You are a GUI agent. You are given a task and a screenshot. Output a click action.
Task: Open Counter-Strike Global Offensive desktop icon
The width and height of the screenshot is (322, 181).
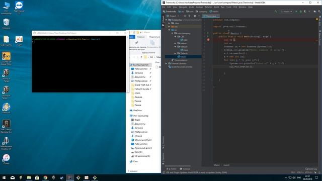coord(6,59)
